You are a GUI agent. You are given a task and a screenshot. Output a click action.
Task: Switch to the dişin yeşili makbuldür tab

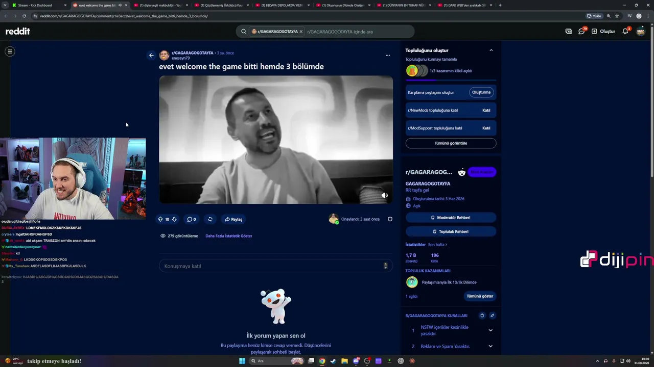160,5
